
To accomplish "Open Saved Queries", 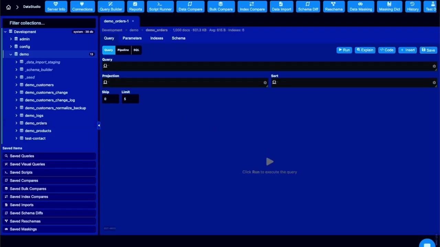I will point(49,156).
